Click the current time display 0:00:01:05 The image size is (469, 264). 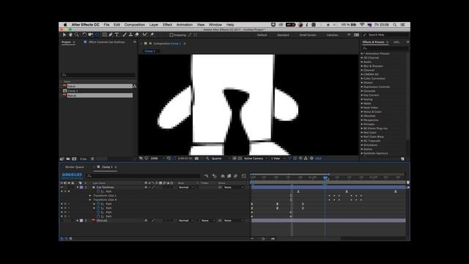pyautogui.click(x=72, y=175)
